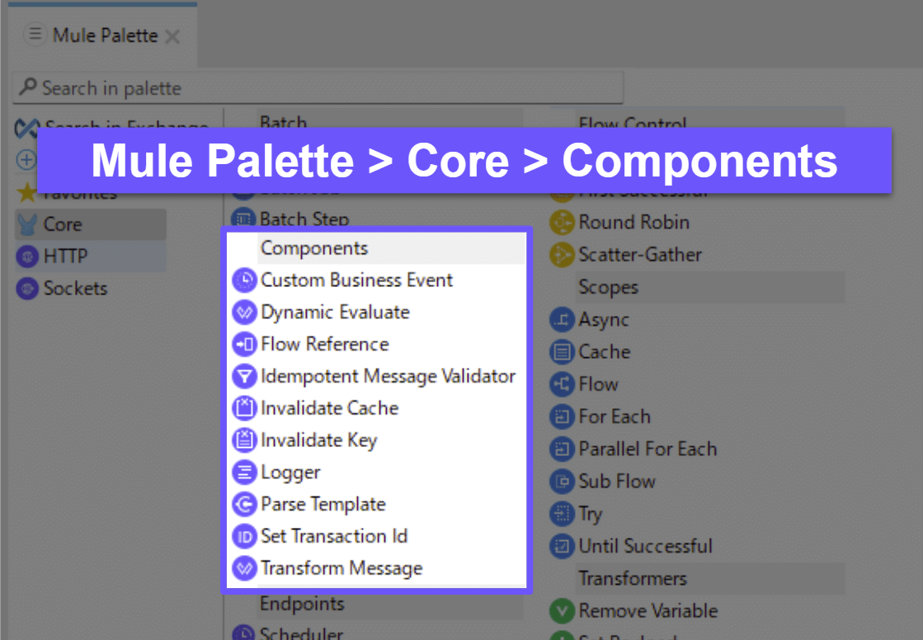Select the Async scope icon
The width and height of the screenshot is (923, 640).
[562, 319]
